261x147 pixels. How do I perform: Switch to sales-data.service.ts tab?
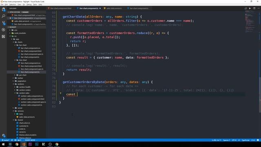click(114, 8)
